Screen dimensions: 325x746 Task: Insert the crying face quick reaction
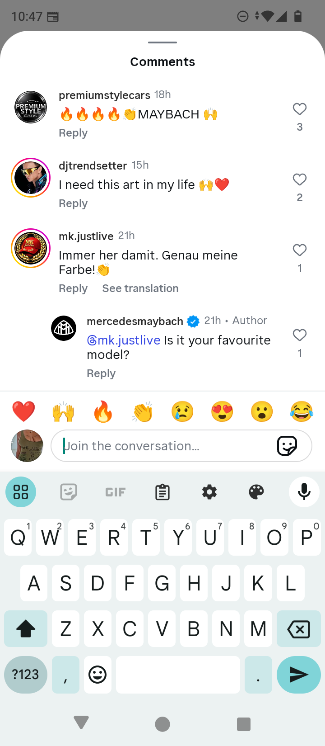coord(182,412)
